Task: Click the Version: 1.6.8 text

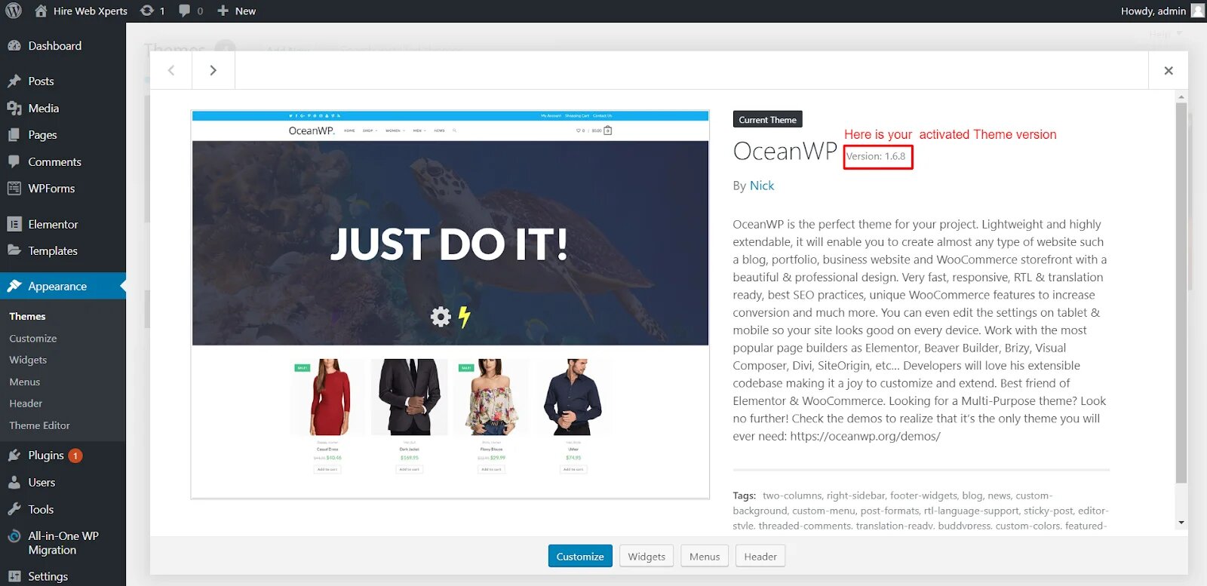Action: tap(876, 156)
